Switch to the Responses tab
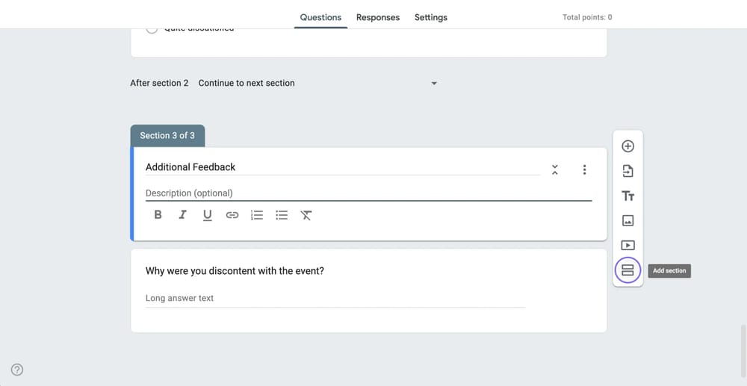Screen dimensions: 747x386 377,17
